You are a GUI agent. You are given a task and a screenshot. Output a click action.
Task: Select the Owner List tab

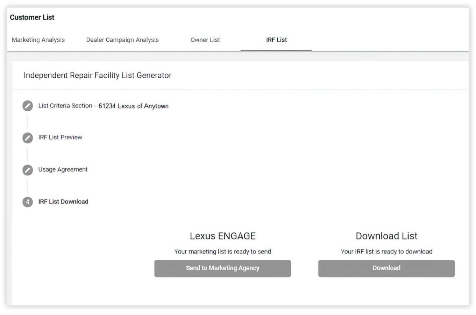click(205, 40)
